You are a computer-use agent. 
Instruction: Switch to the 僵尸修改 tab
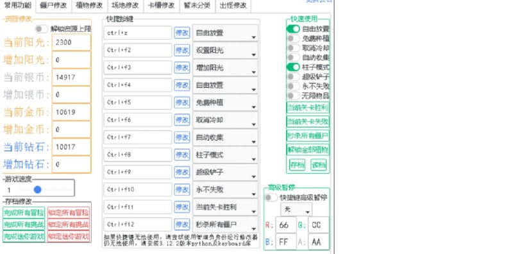[53, 6]
